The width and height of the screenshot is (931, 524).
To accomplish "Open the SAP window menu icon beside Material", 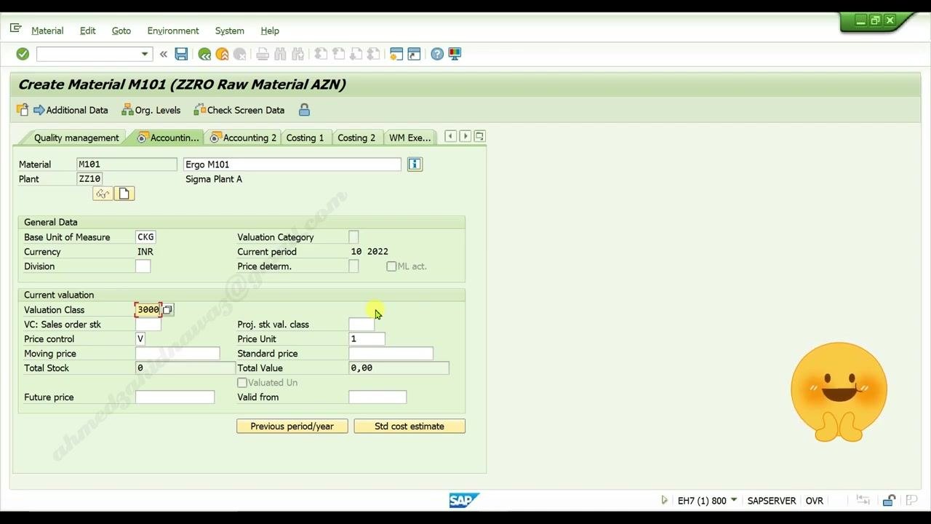I will (15, 29).
